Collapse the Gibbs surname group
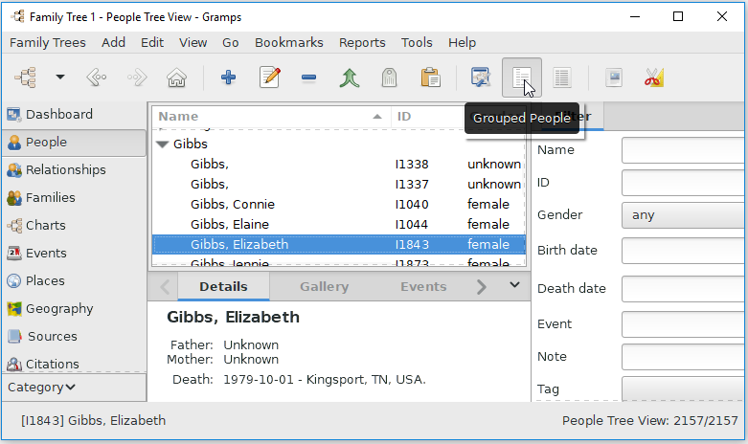This screenshot has height=444, width=748. pos(163,144)
